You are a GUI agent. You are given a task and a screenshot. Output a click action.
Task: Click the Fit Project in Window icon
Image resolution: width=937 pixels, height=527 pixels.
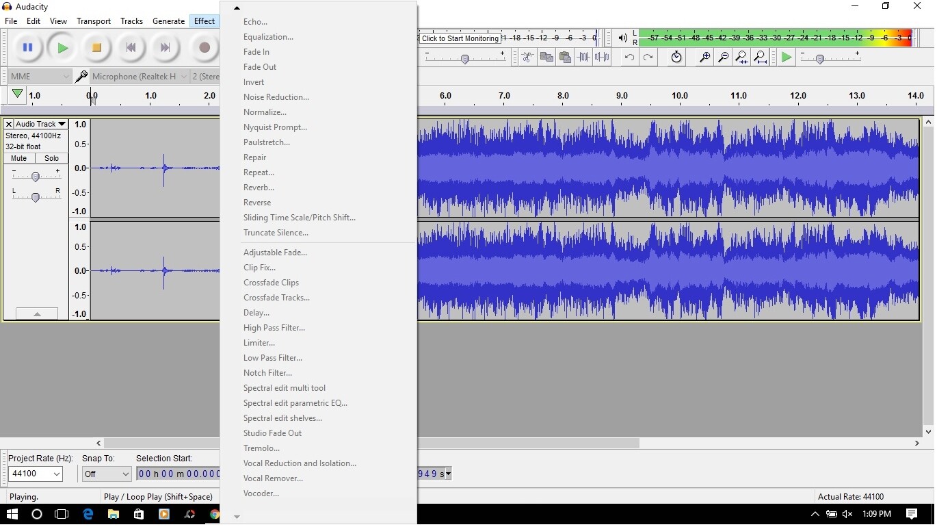[x=759, y=57]
